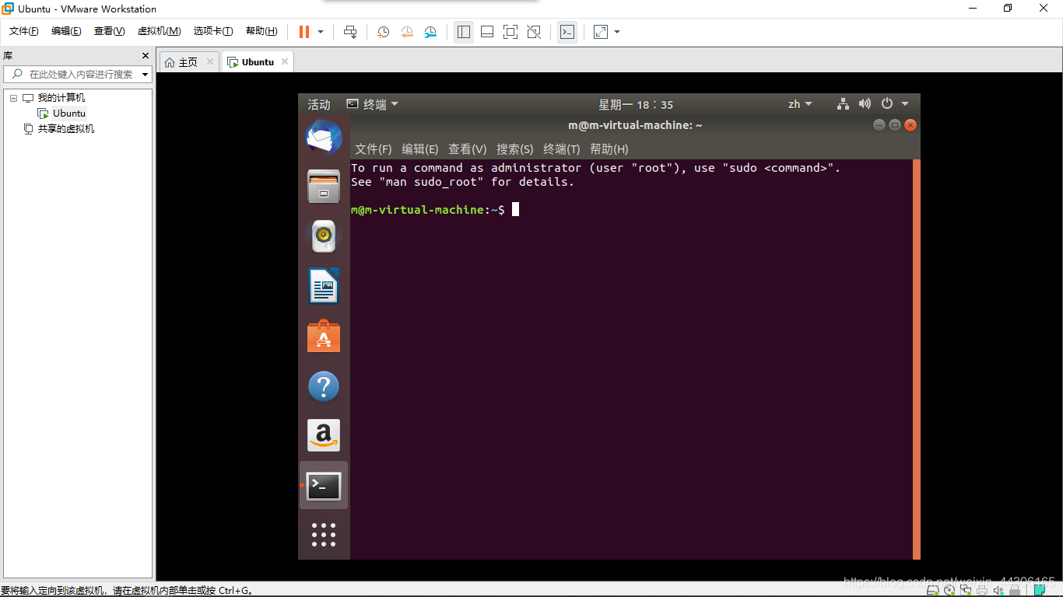Open the snapshot manager

click(430, 32)
